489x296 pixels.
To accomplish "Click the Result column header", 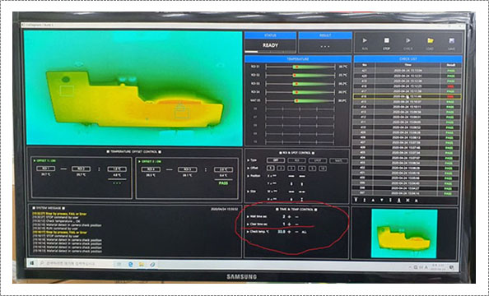I will (x=451, y=65).
